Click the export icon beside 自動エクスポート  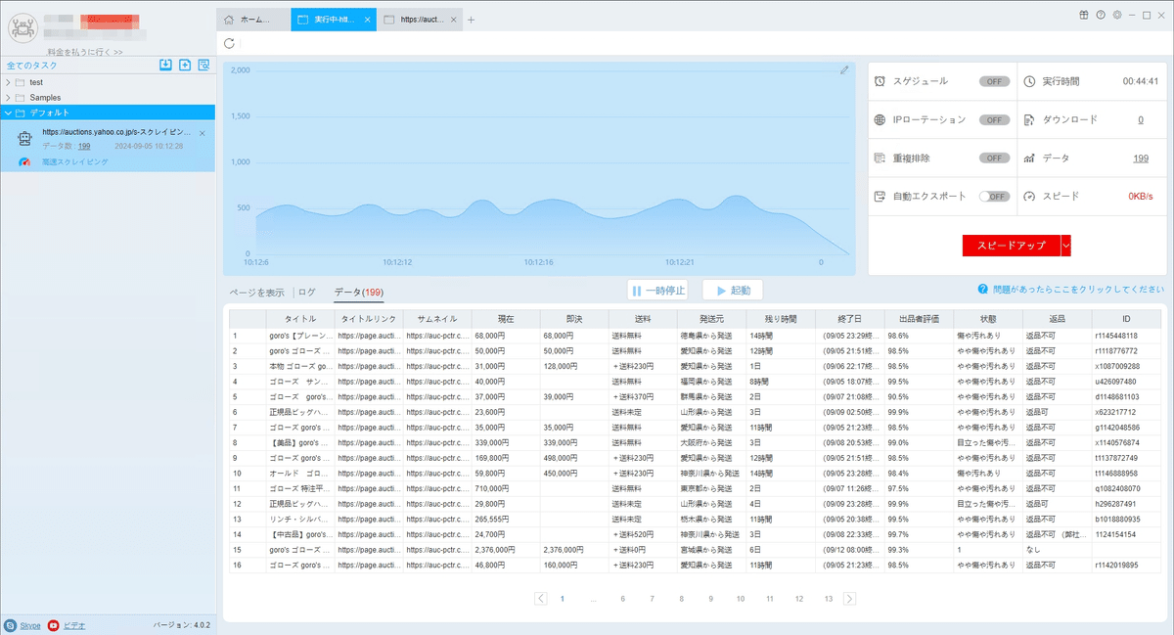point(880,196)
